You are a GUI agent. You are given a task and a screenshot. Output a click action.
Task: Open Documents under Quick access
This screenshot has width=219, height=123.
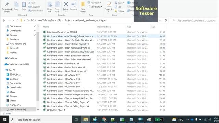[x=15, y=26]
